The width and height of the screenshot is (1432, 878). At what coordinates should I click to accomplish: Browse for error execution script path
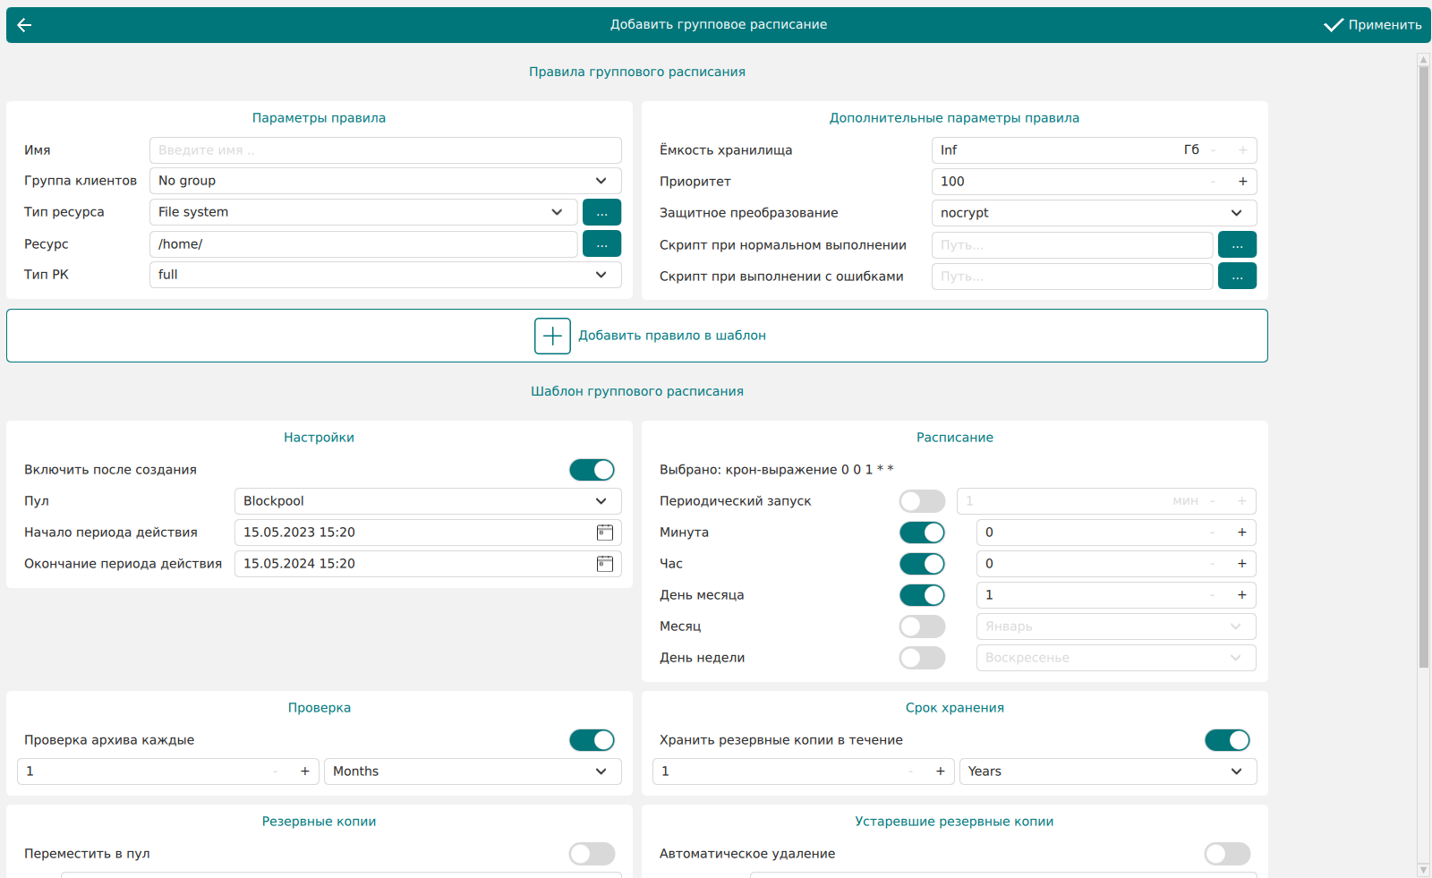1237,276
